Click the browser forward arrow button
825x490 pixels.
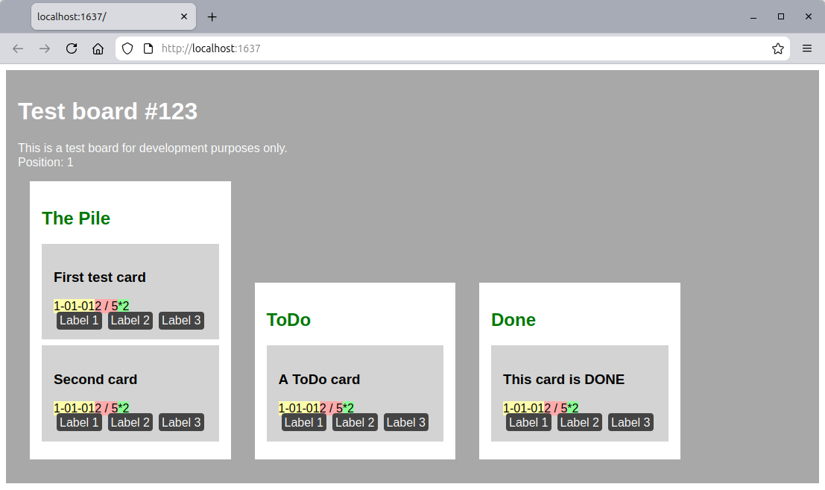(x=45, y=48)
